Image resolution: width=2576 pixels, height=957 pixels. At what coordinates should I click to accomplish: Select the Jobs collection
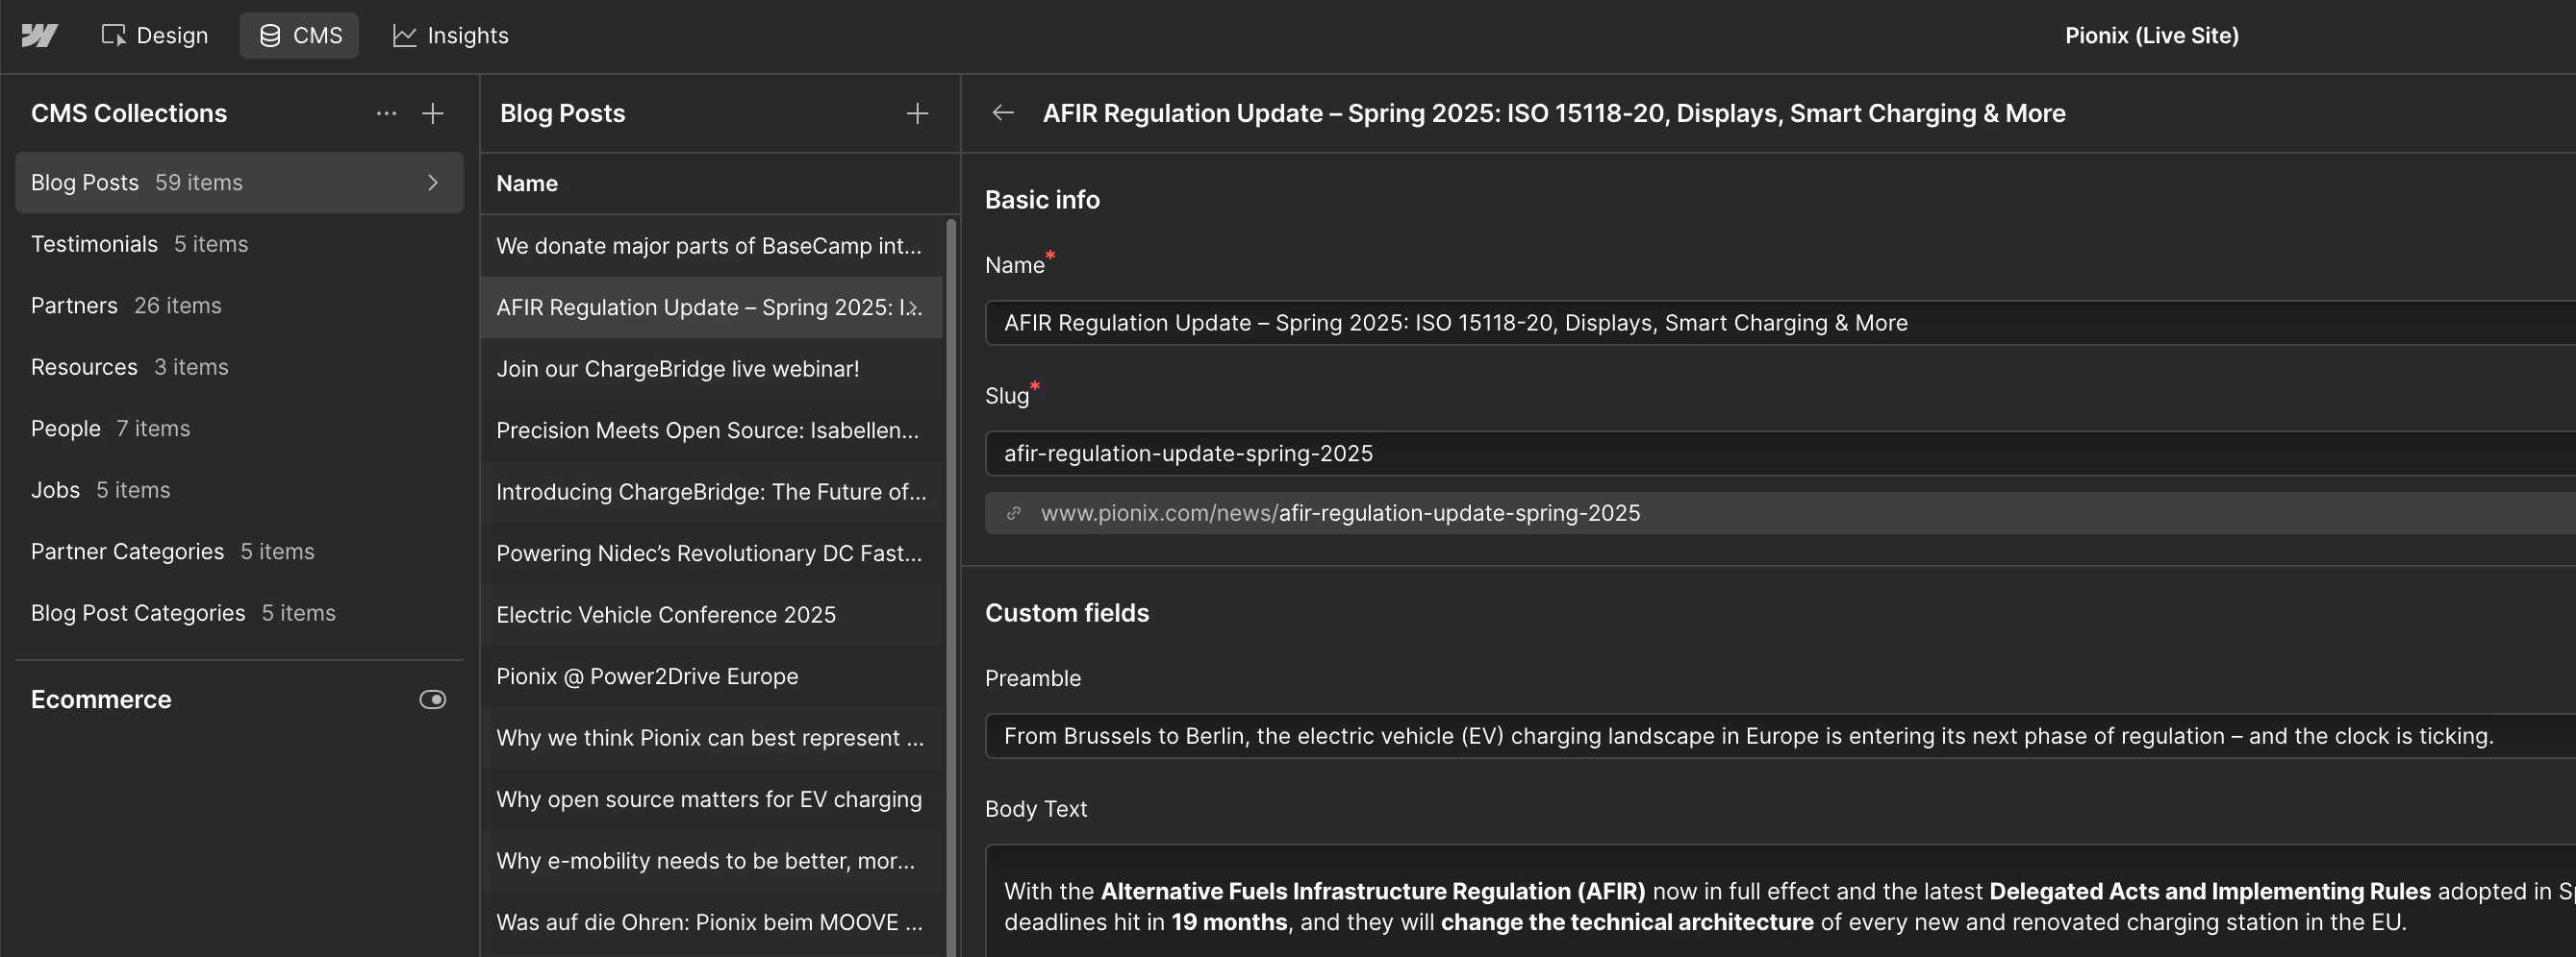click(x=239, y=490)
